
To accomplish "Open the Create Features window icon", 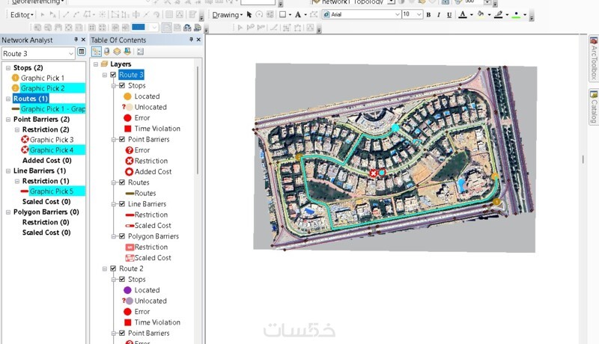I will tap(192, 14).
